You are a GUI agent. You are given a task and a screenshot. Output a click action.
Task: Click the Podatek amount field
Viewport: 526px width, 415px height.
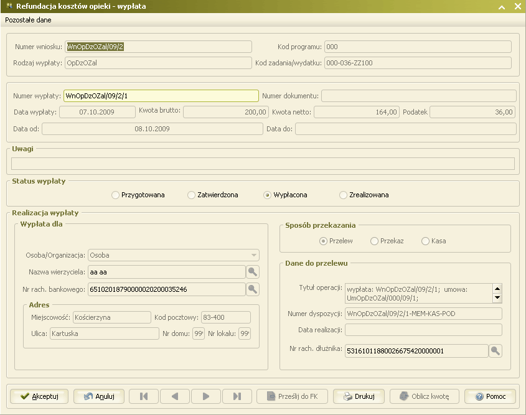472,112
